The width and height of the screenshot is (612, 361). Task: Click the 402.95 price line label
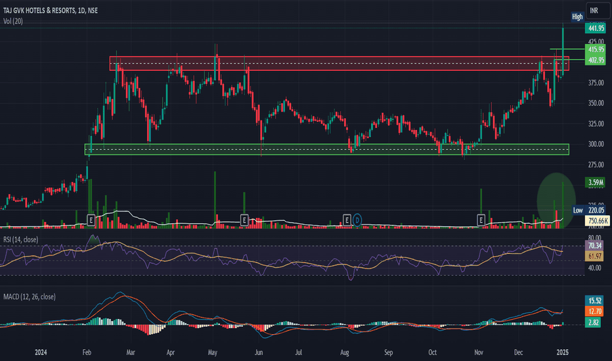596,60
